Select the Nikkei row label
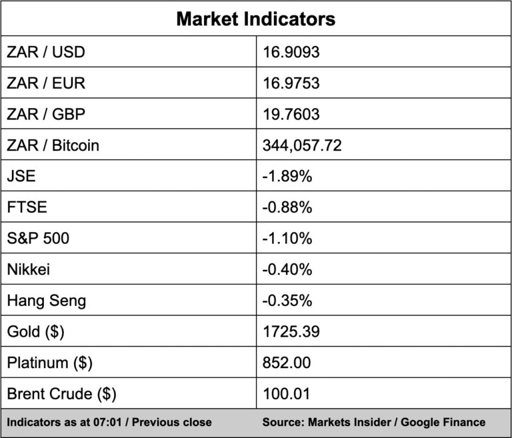The image size is (512, 438). coord(29,269)
